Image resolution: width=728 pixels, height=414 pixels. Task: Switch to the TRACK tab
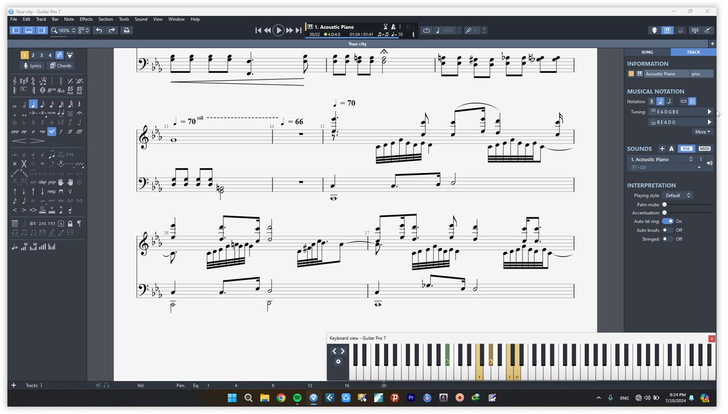(693, 52)
